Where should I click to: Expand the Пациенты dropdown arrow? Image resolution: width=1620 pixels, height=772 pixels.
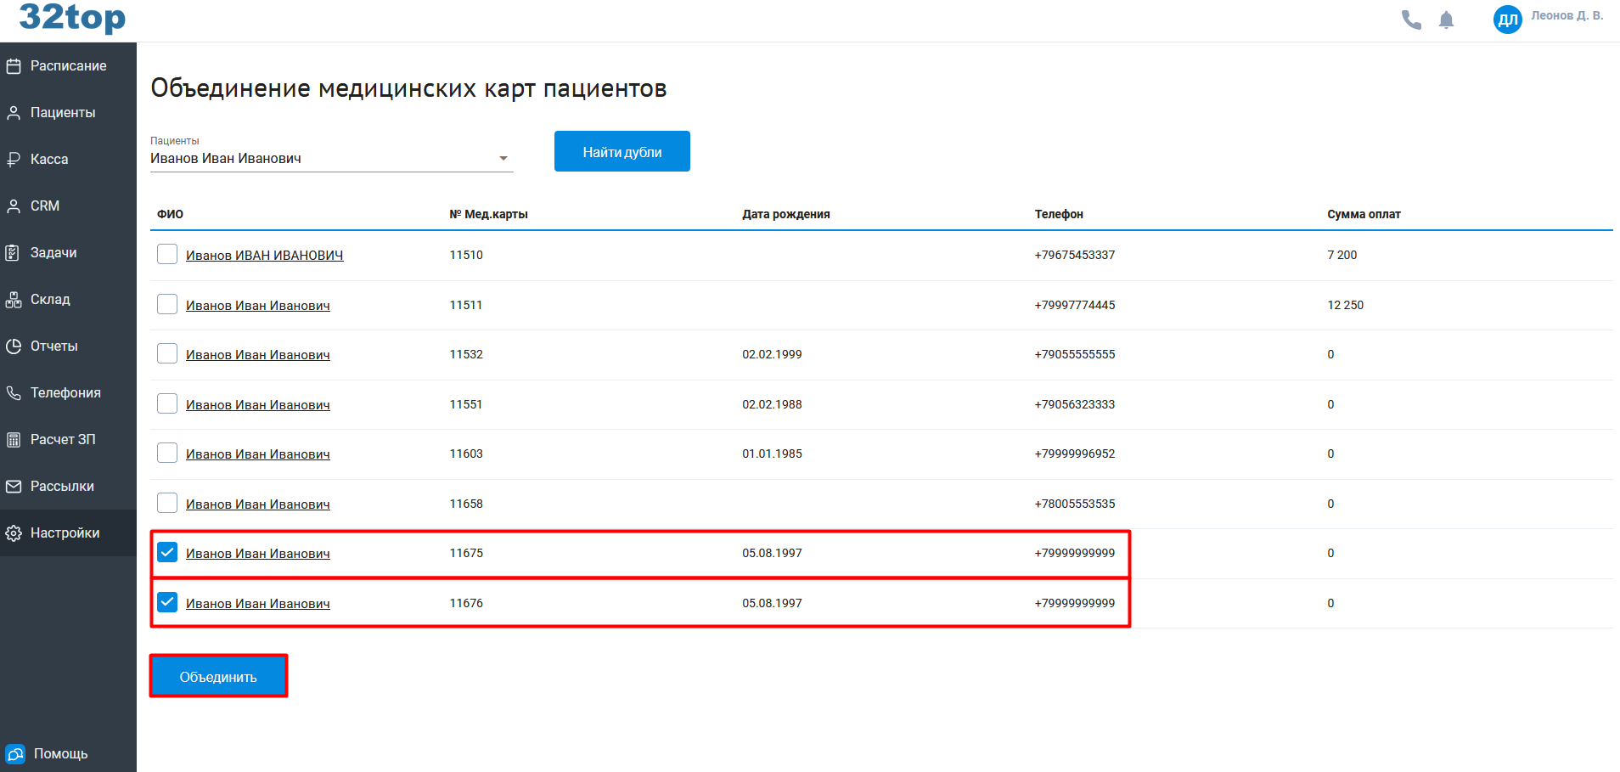pos(503,159)
